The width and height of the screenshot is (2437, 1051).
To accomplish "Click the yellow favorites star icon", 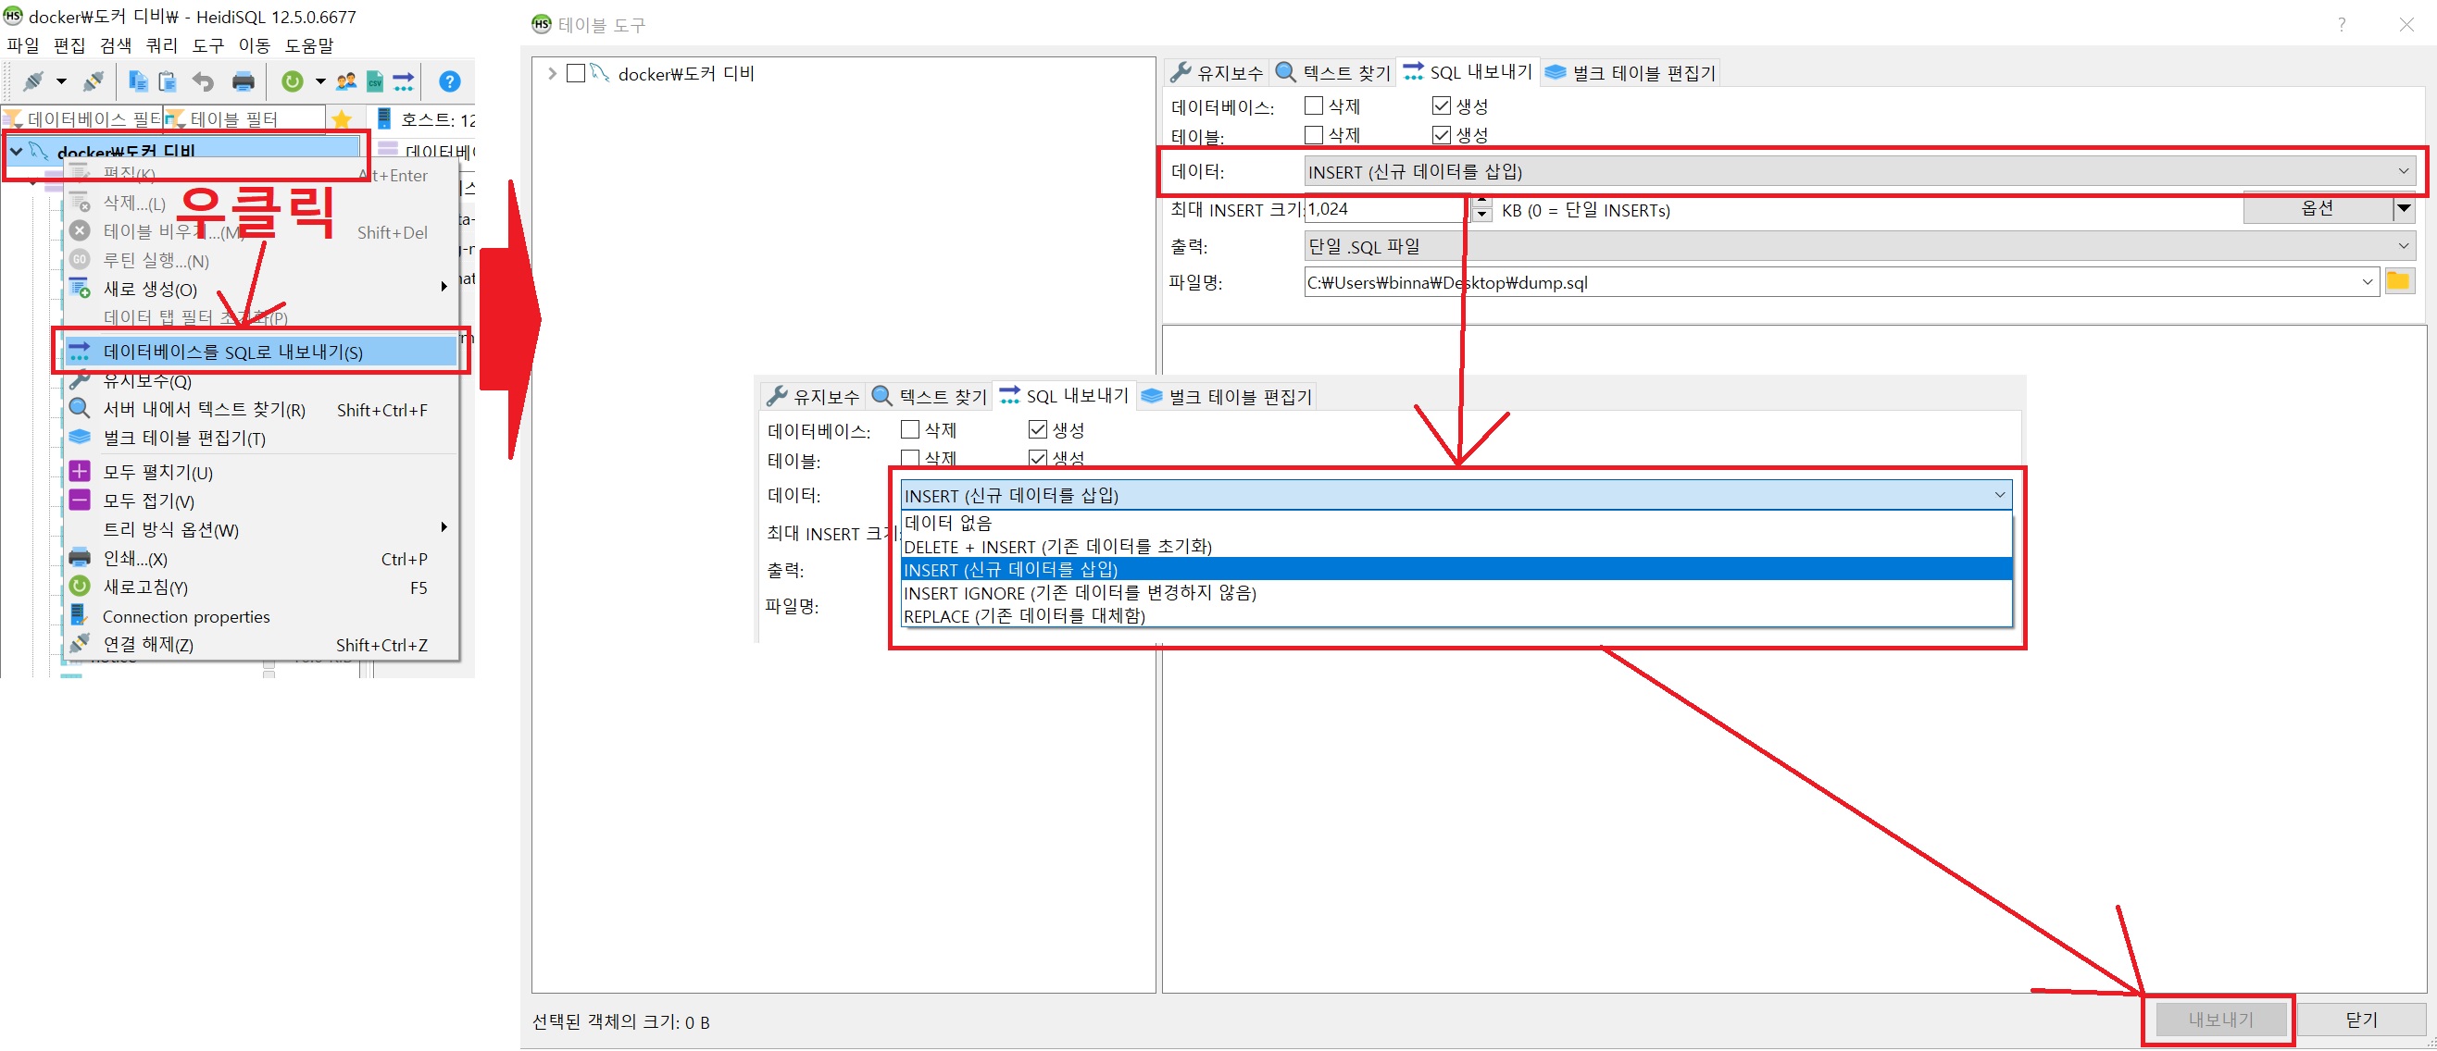I will point(342,119).
